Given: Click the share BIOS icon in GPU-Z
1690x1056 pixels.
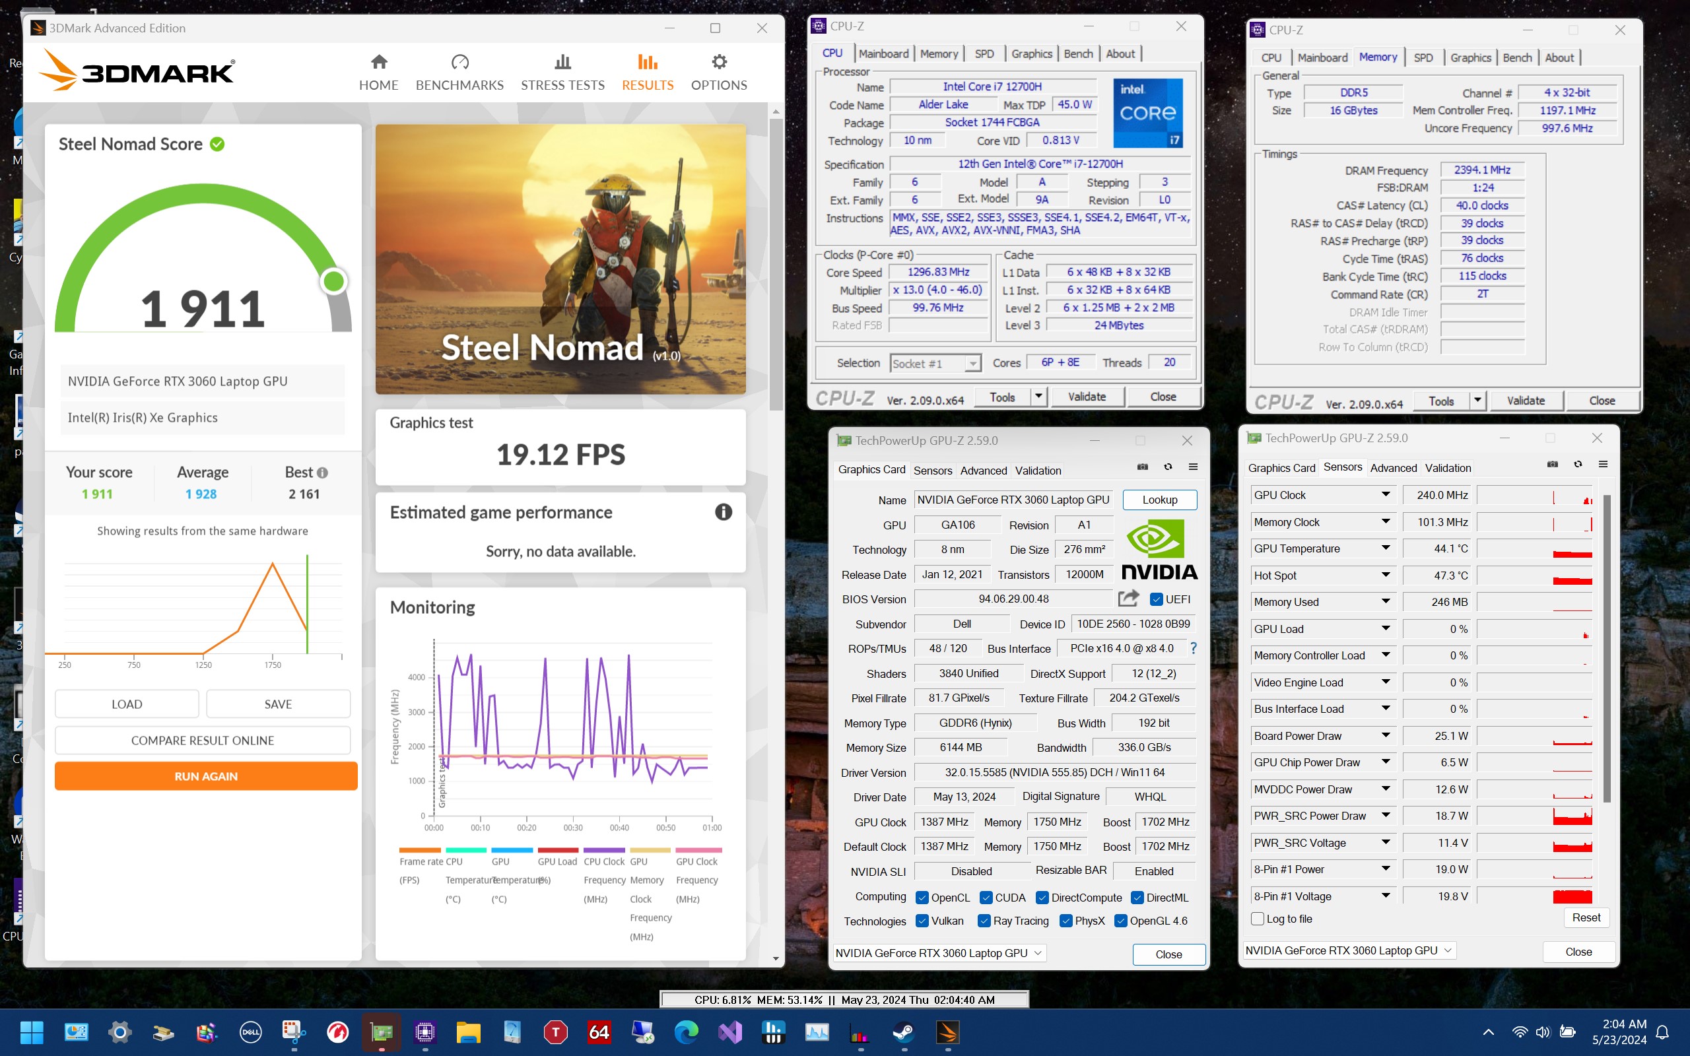Looking at the screenshot, I should point(1128,599).
